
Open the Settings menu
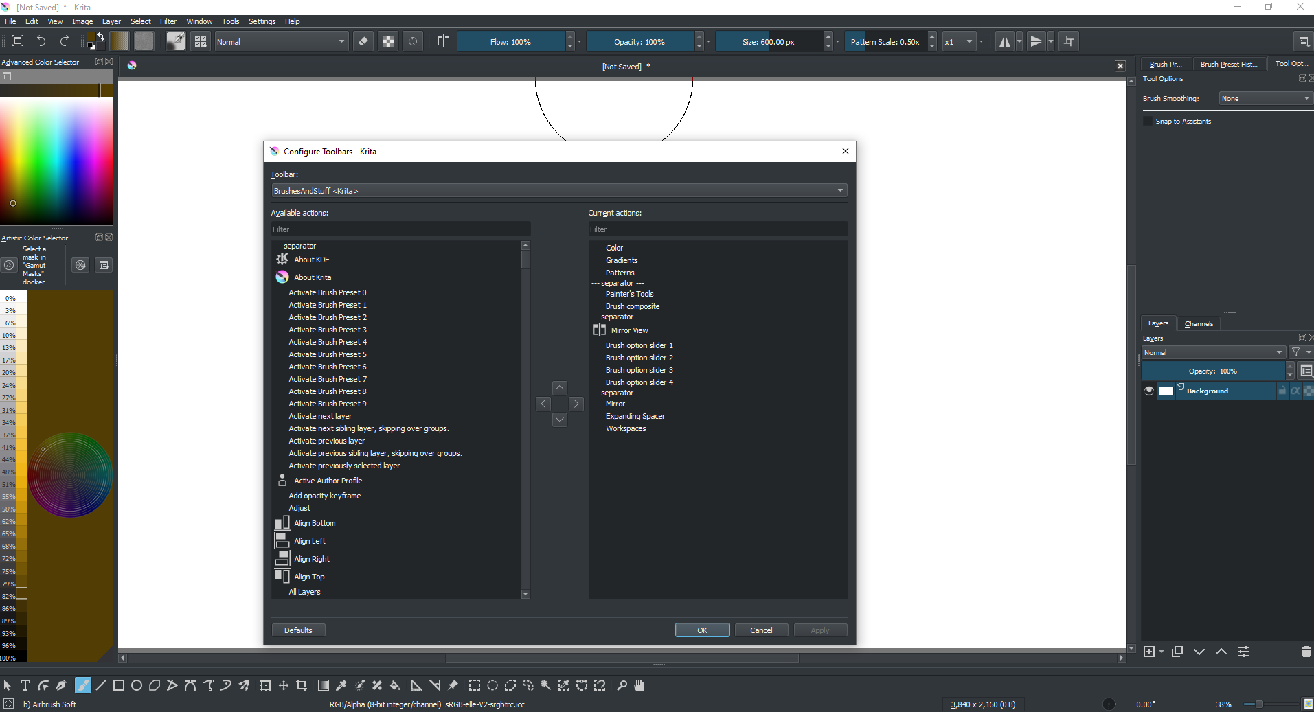point(262,21)
